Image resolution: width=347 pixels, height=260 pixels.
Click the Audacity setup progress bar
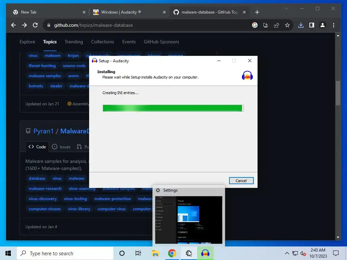pos(173,108)
